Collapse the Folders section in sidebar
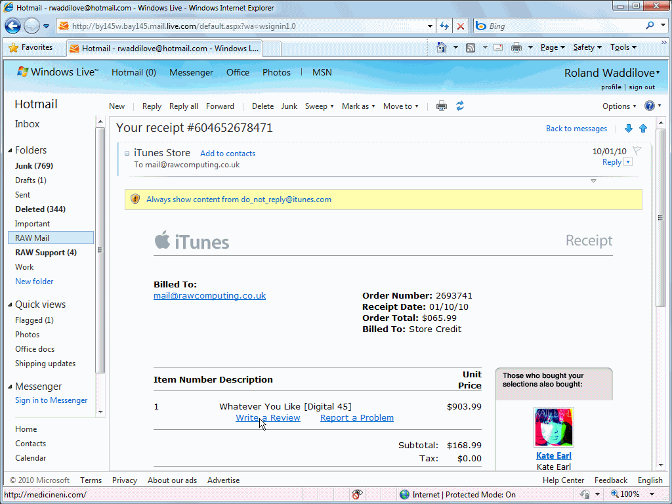This screenshot has height=504, width=672. click(10, 151)
